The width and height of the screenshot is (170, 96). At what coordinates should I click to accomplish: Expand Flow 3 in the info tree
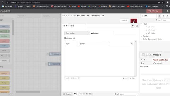[x=146, y=33]
